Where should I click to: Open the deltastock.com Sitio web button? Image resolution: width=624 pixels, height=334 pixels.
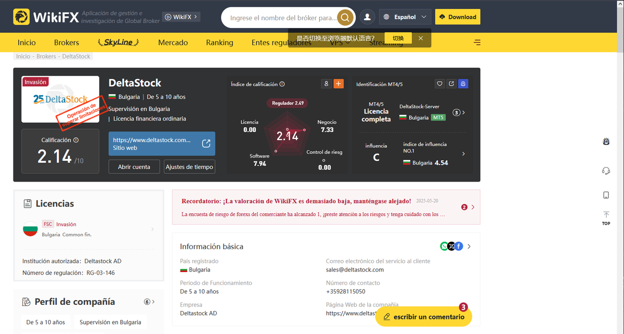(162, 144)
